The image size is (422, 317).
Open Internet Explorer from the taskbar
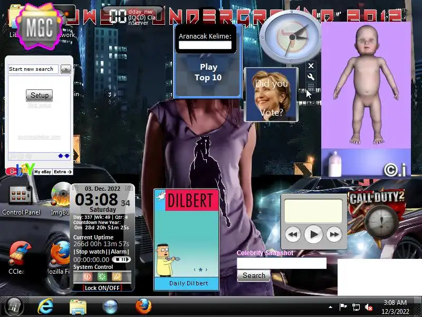coord(45,307)
